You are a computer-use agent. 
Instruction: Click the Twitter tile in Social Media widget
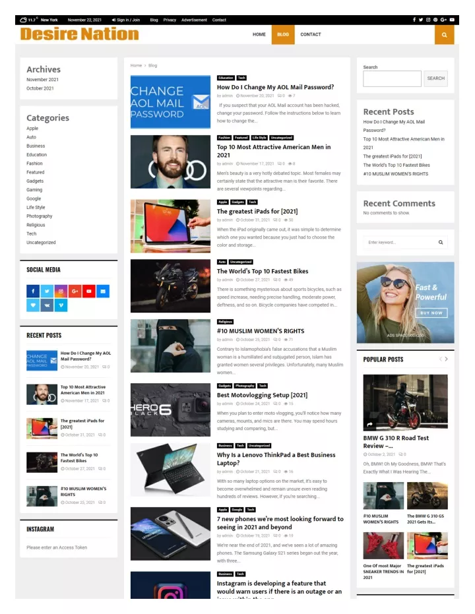click(47, 291)
